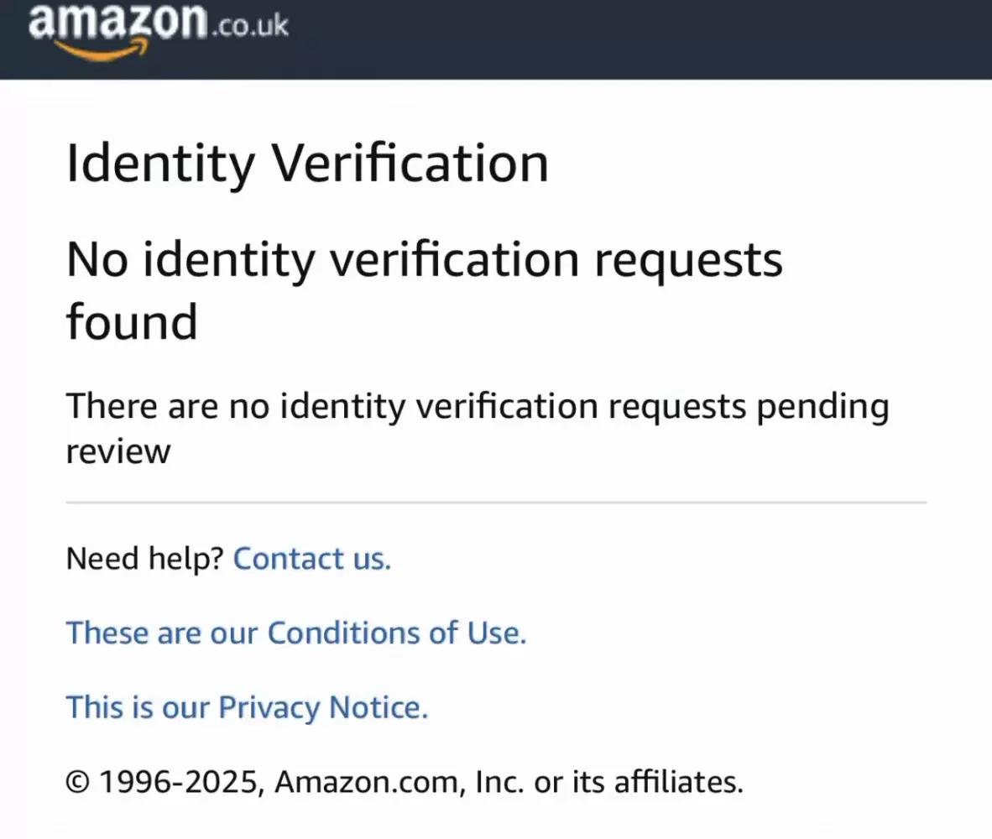This screenshot has width=992, height=839.
Task: View the "This is our Privacy Notice." link
Action: [x=247, y=707]
